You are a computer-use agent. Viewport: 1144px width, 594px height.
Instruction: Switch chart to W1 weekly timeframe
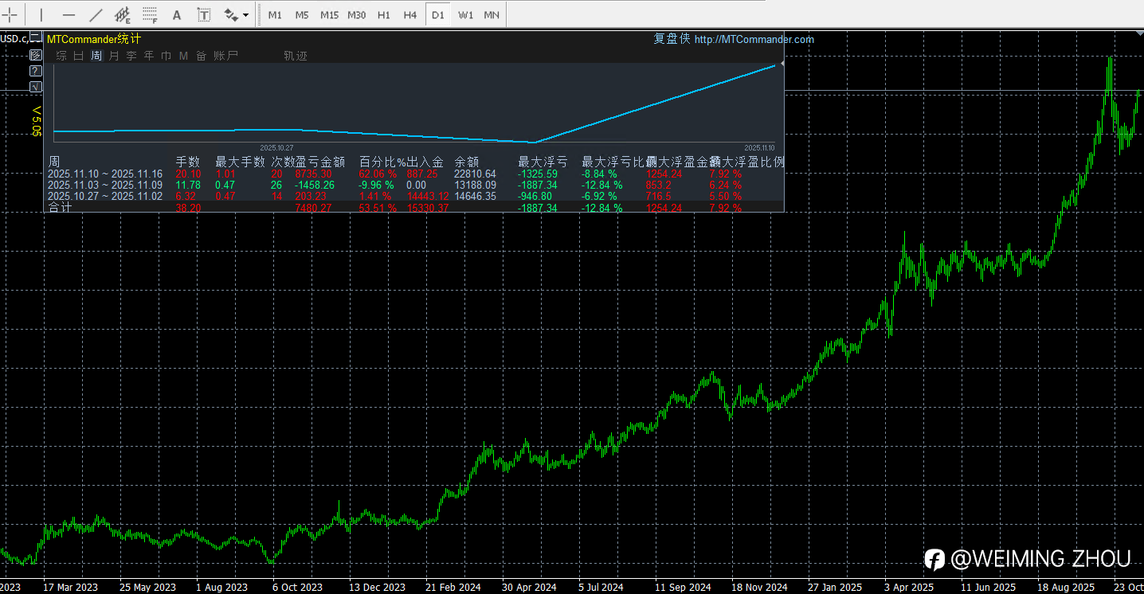coord(466,14)
